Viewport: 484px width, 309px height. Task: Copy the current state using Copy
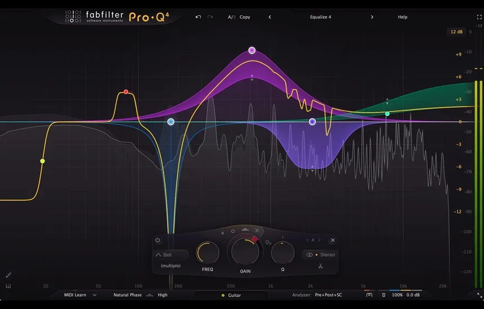(x=245, y=17)
